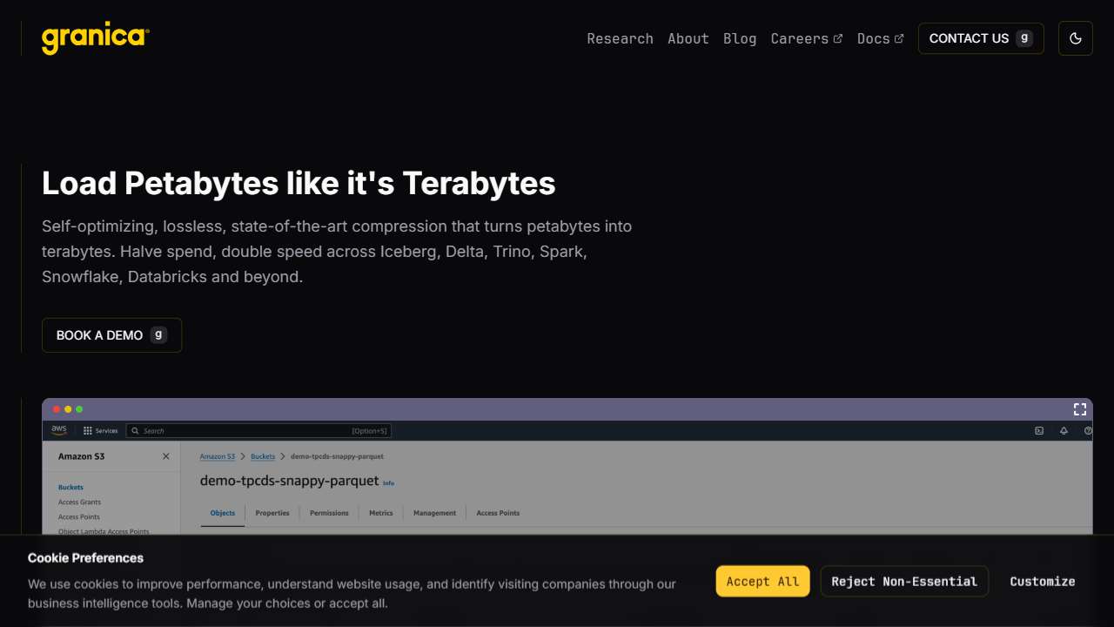Viewport: 1114px width, 627px height.
Task: Reject non-essential cookies
Action: click(x=903, y=582)
